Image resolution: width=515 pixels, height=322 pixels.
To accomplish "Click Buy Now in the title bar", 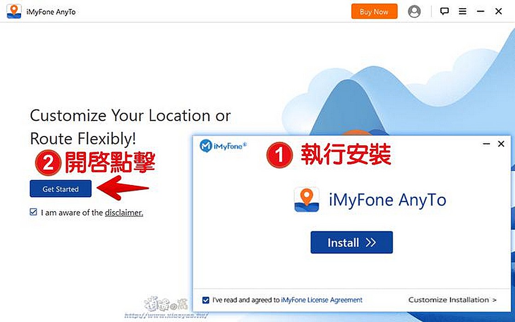I will (x=374, y=11).
